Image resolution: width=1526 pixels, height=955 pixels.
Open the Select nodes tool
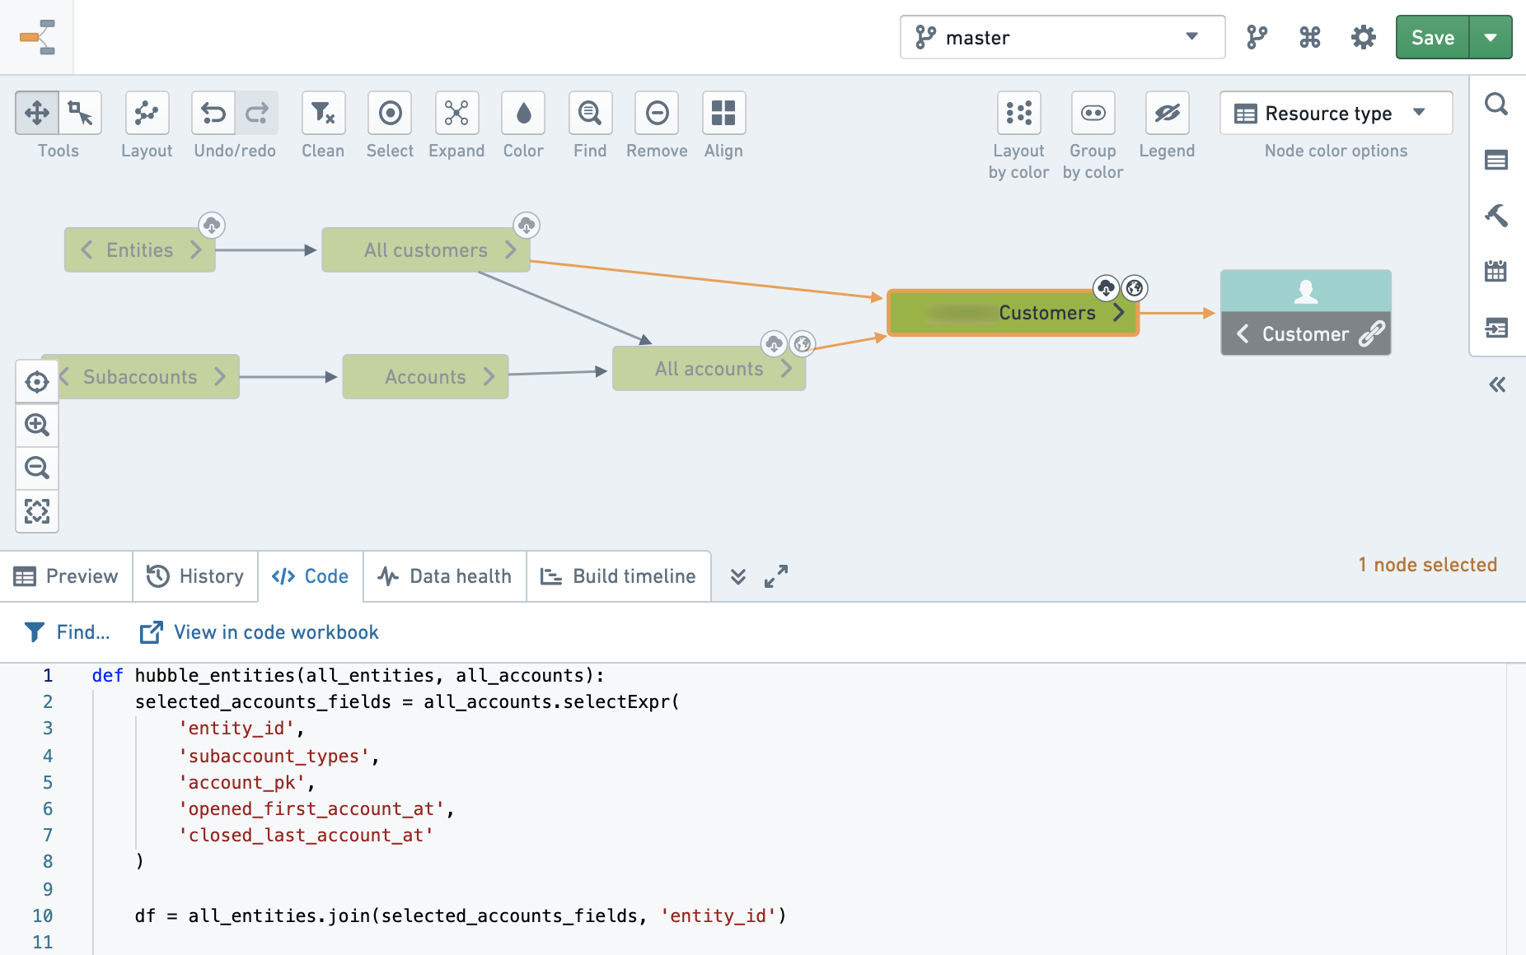coord(390,113)
